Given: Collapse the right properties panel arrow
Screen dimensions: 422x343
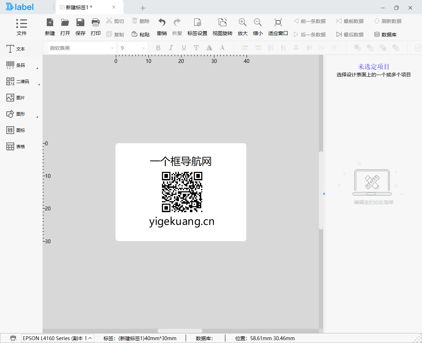Looking at the screenshot, I should [x=324, y=194].
